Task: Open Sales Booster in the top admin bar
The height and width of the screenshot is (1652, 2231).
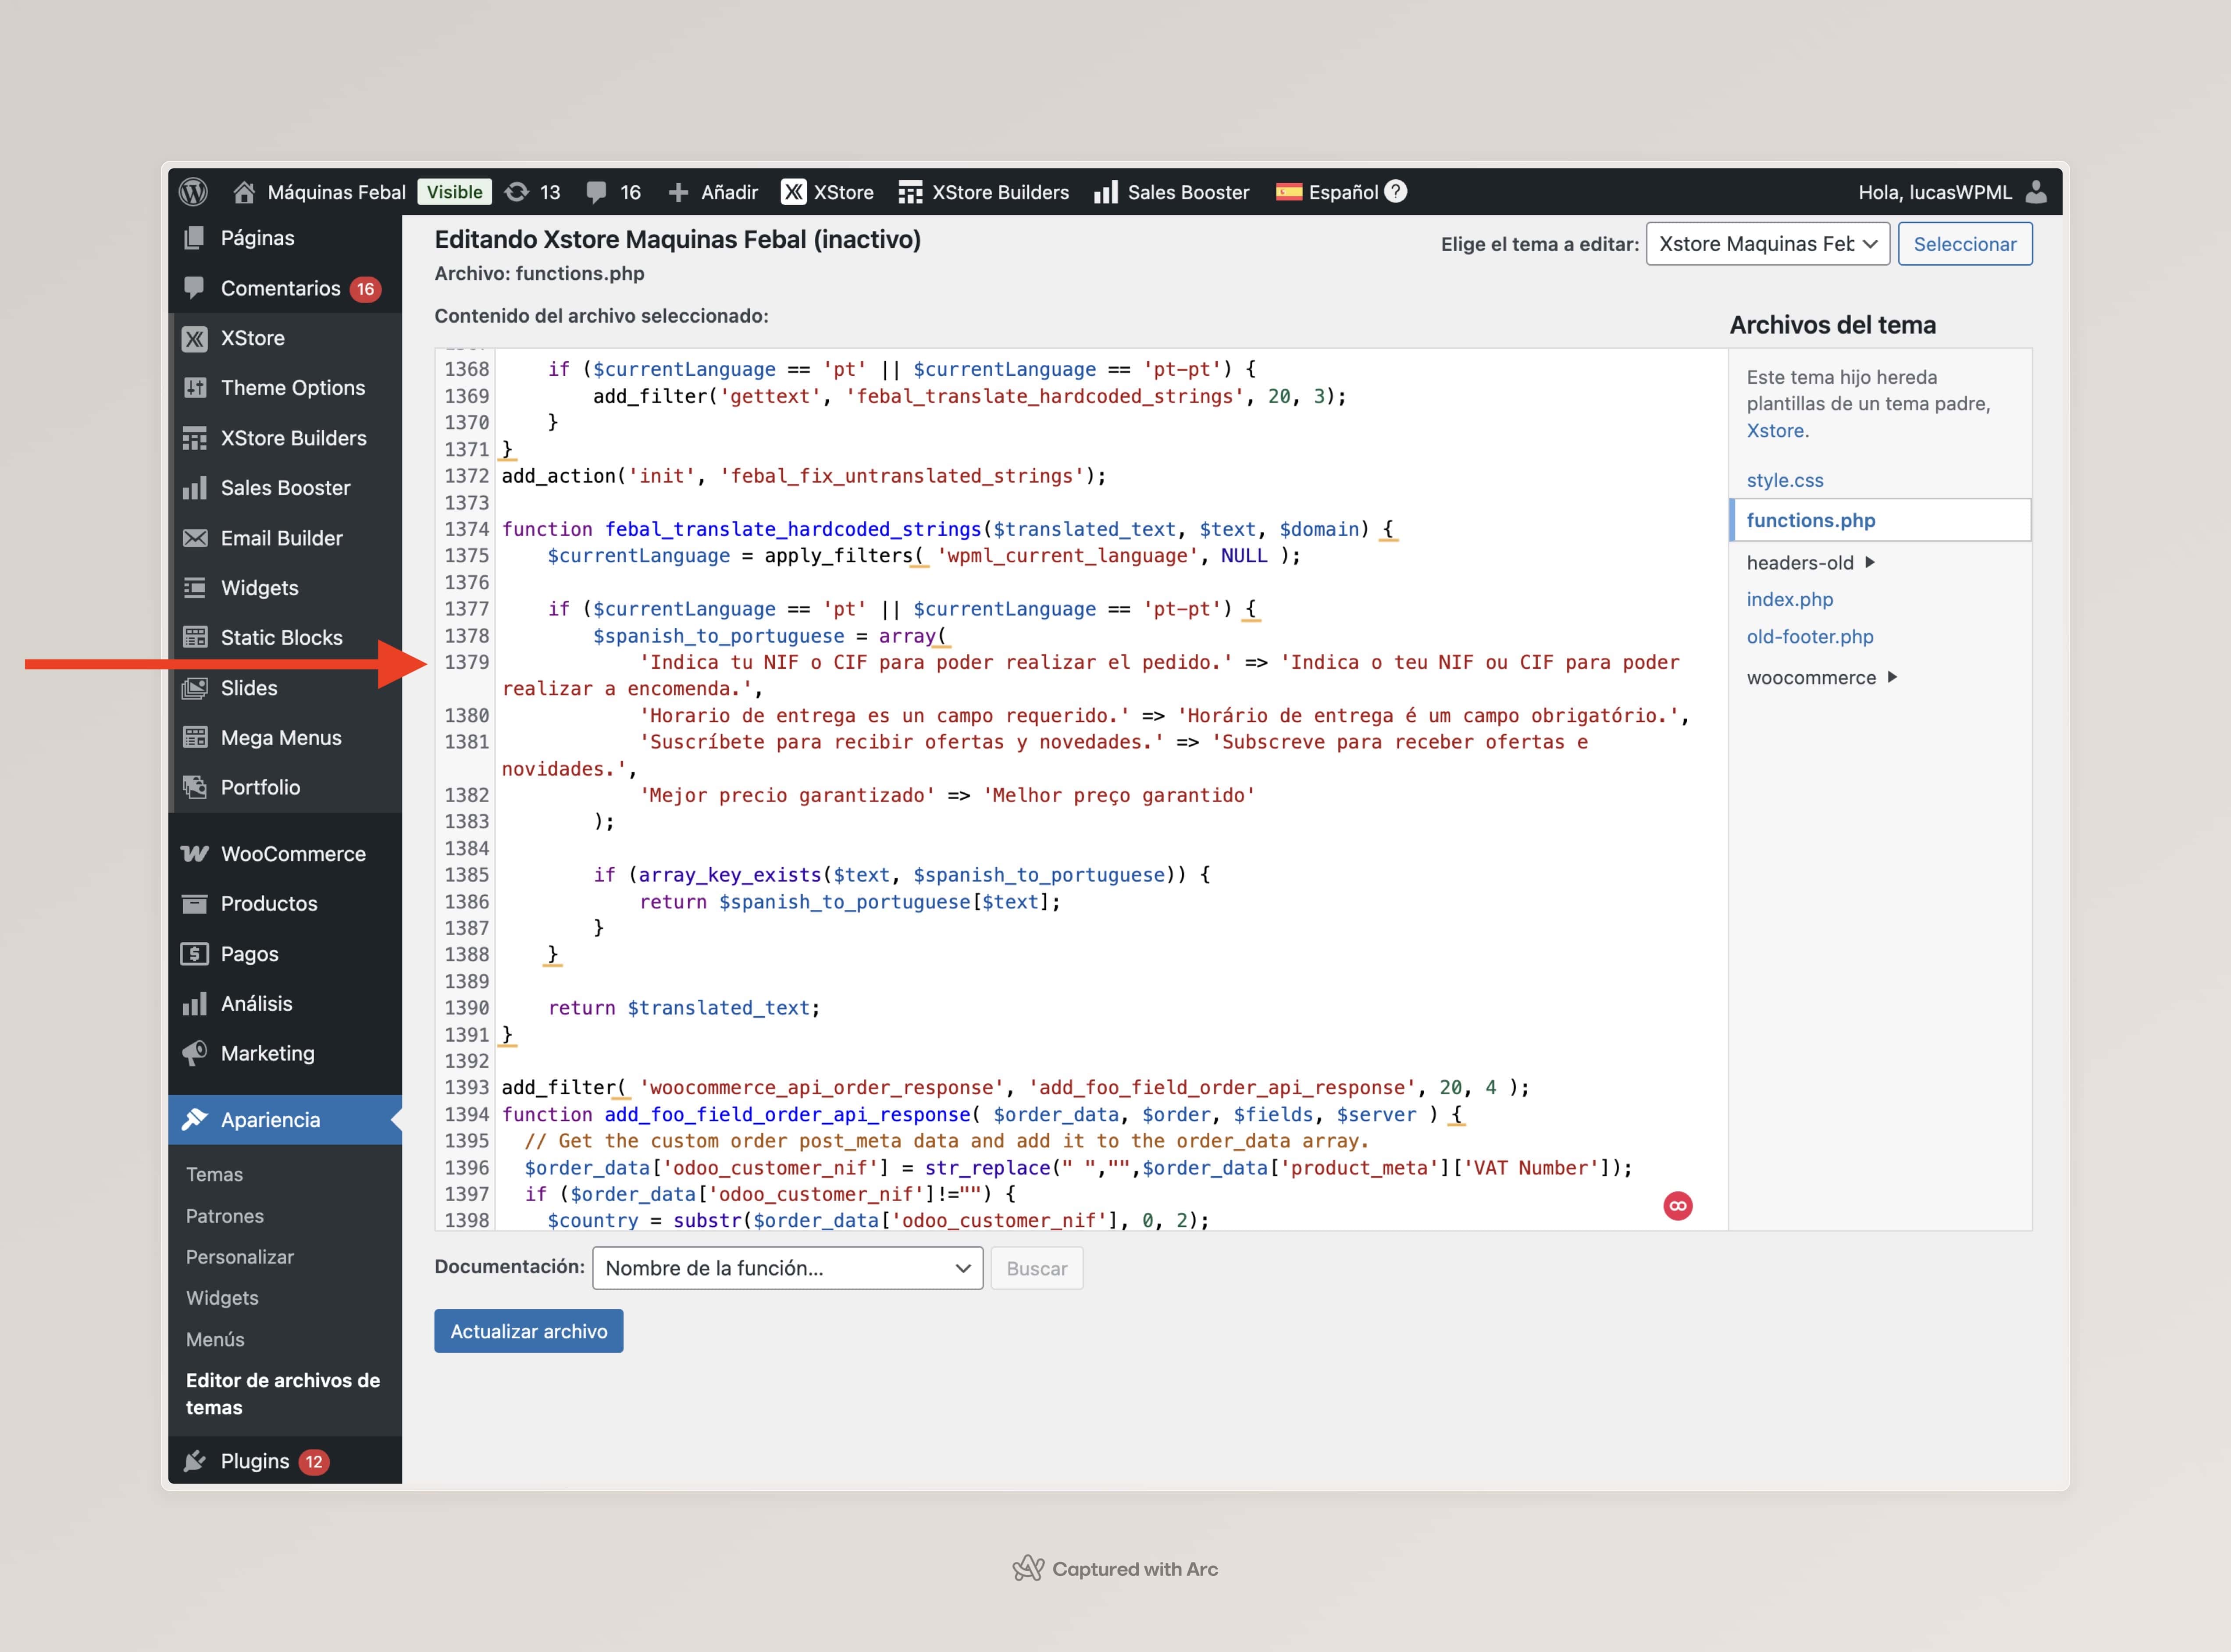Action: coord(1172,192)
